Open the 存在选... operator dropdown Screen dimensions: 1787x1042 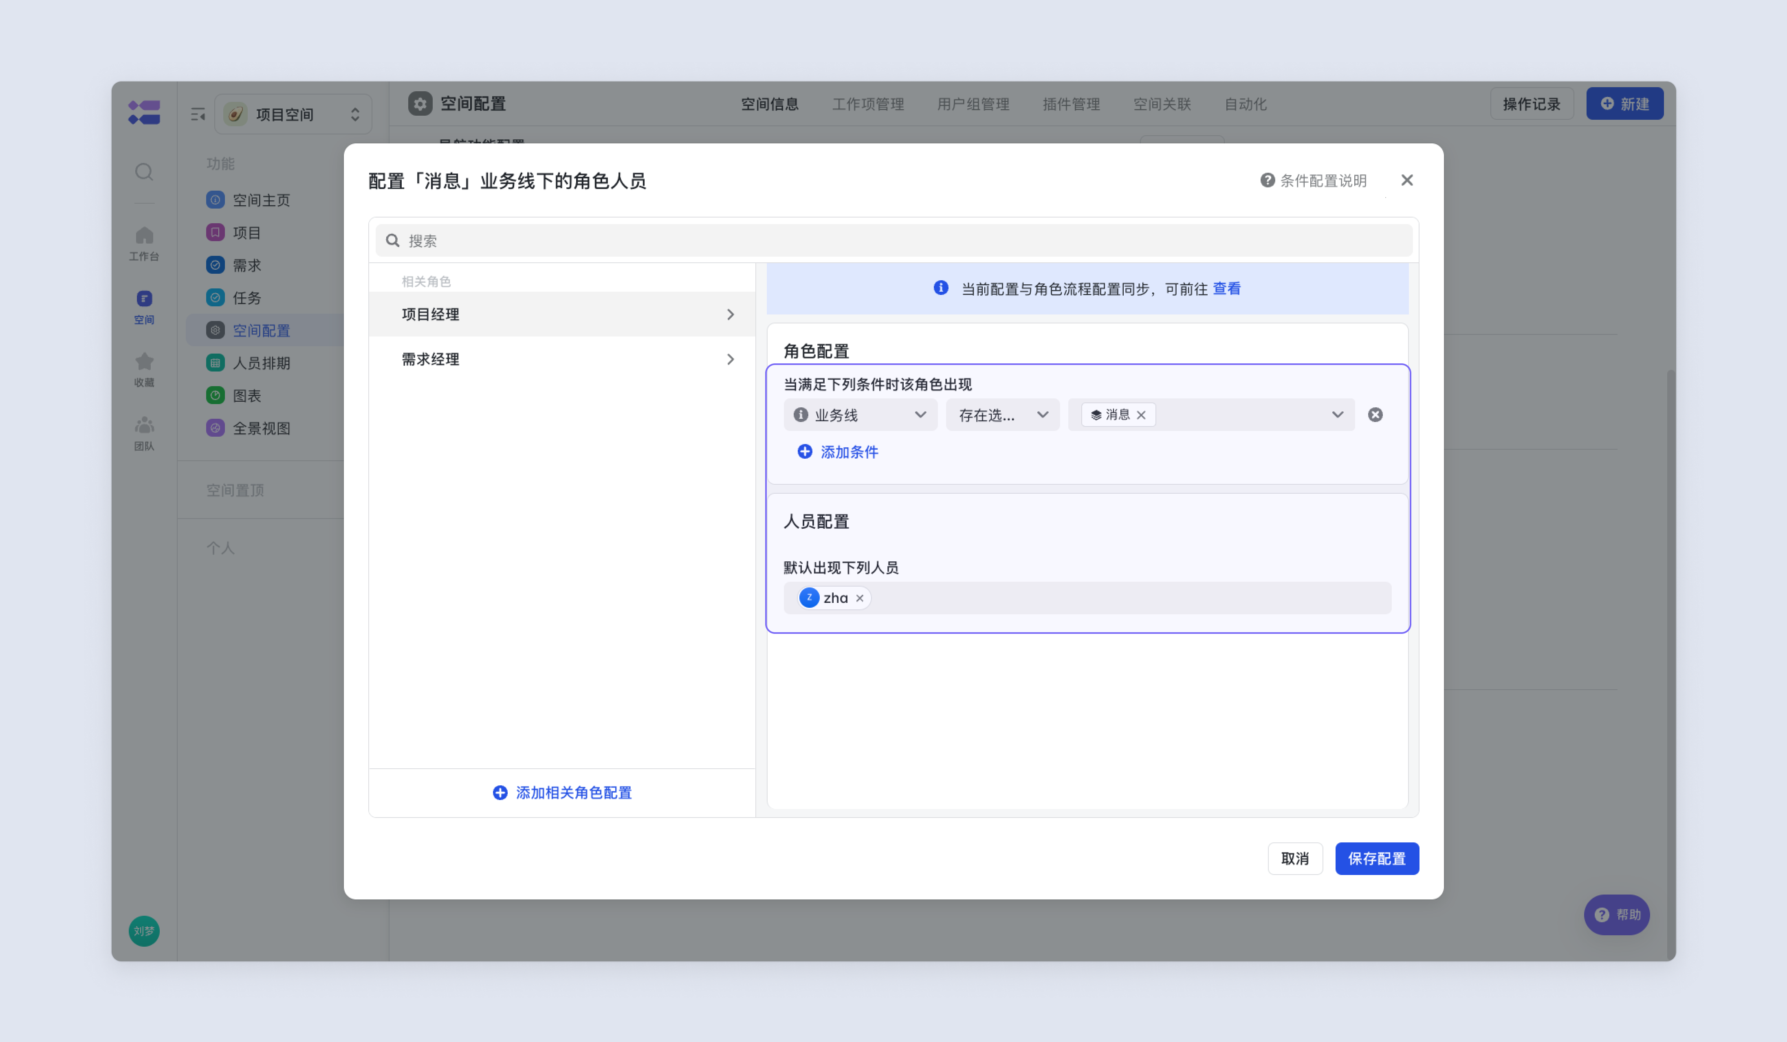pyautogui.click(x=1003, y=415)
